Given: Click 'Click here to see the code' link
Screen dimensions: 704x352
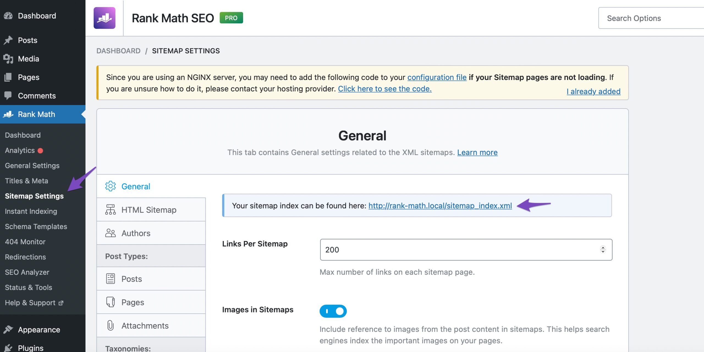Looking at the screenshot, I should coord(385,89).
